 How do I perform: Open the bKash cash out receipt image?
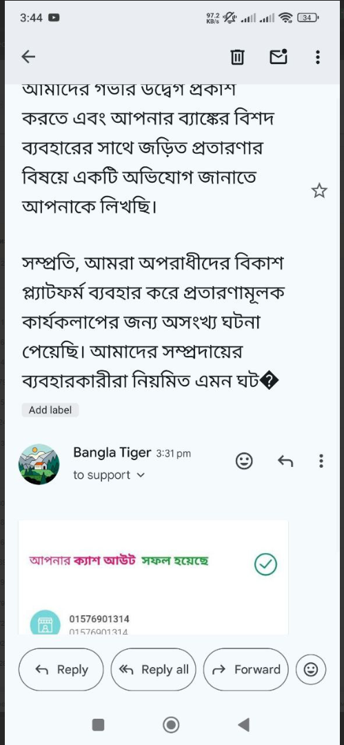click(x=154, y=577)
